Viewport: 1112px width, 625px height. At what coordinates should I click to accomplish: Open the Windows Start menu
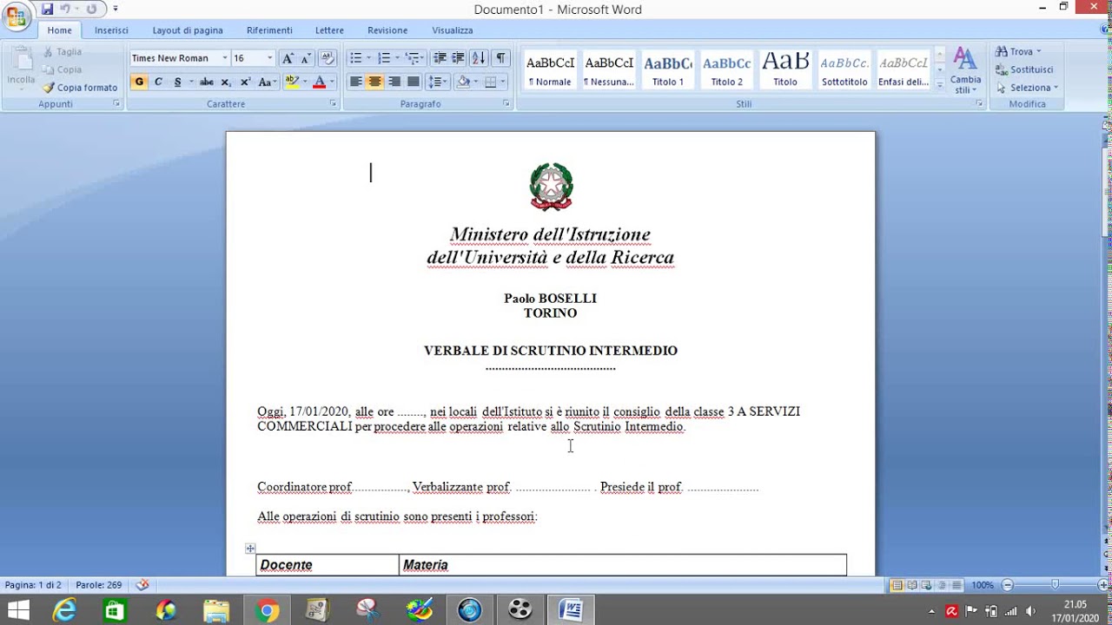(17, 610)
